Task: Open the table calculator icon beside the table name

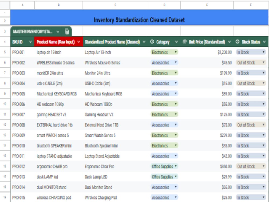Action: (x=67, y=32)
